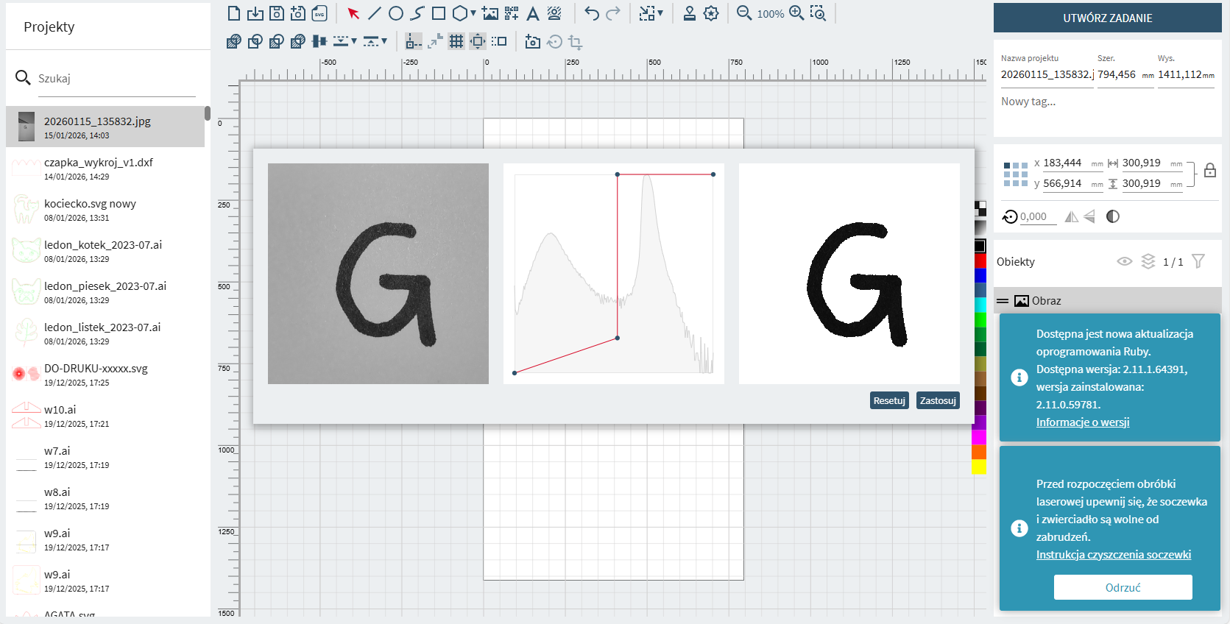Zoom in with the magnifier plus icon
The height and width of the screenshot is (624, 1230).
pyautogui.click(x=796, y=13)
